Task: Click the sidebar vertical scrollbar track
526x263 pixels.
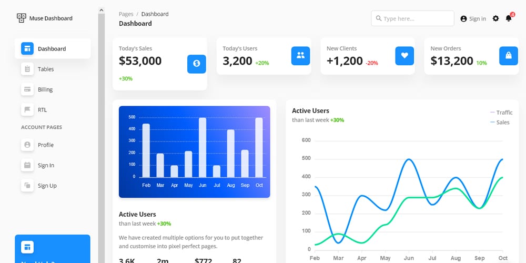Action: tap(102, 137)
